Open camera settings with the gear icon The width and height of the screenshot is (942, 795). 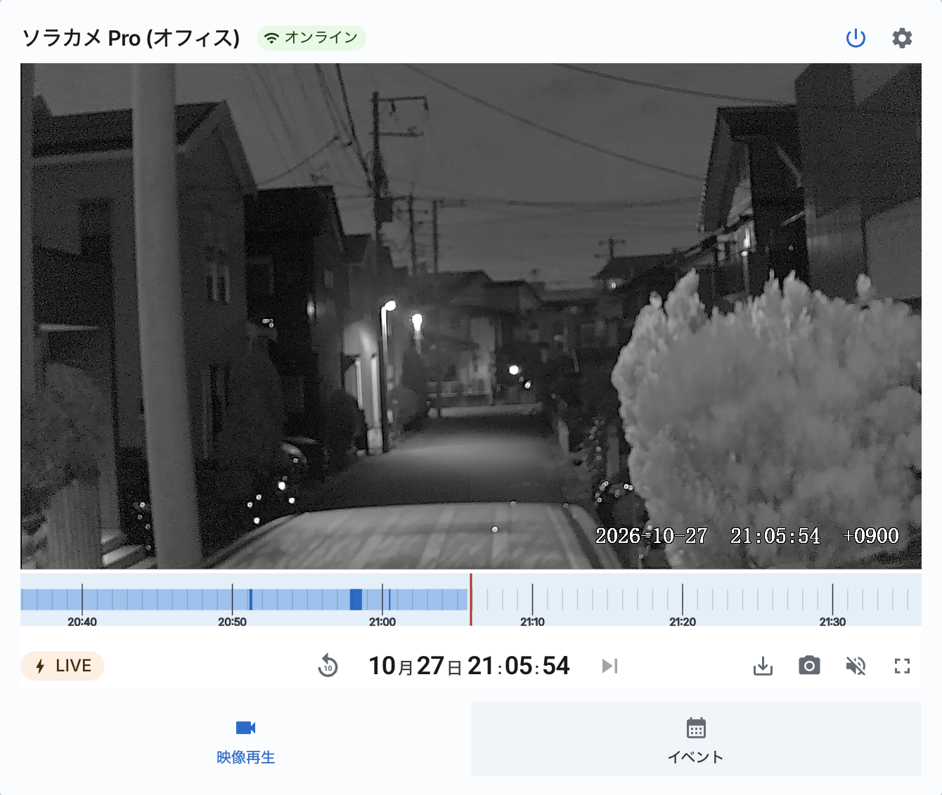(x=902, y=38)
